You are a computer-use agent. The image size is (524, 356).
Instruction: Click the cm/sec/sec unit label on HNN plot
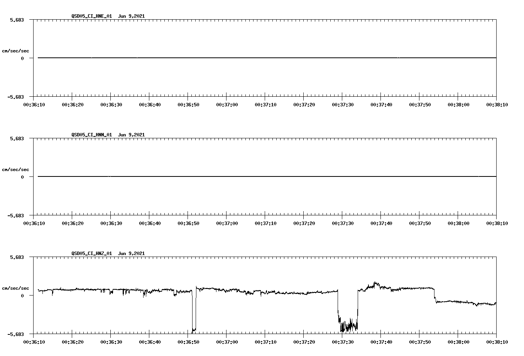pyautogui.click(x=16, y=170)
